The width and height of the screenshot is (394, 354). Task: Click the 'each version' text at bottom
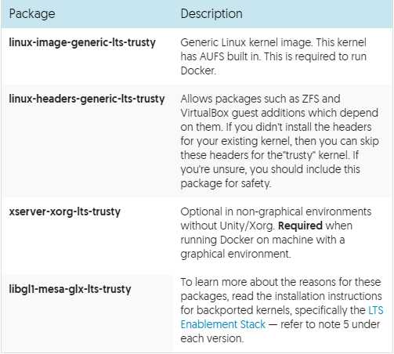coord(211,338)
